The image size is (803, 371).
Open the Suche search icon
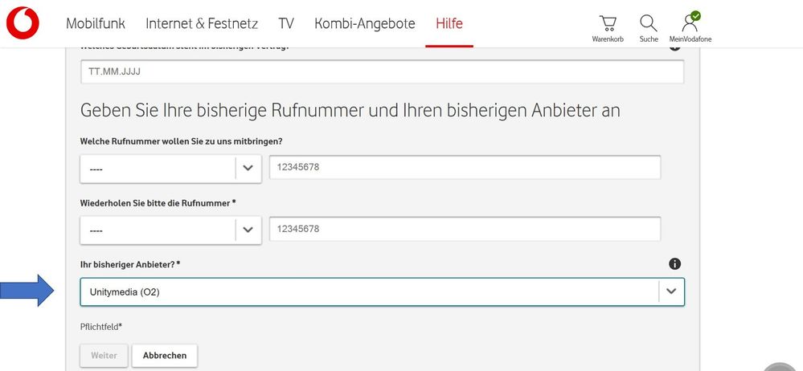coord(649,27)
